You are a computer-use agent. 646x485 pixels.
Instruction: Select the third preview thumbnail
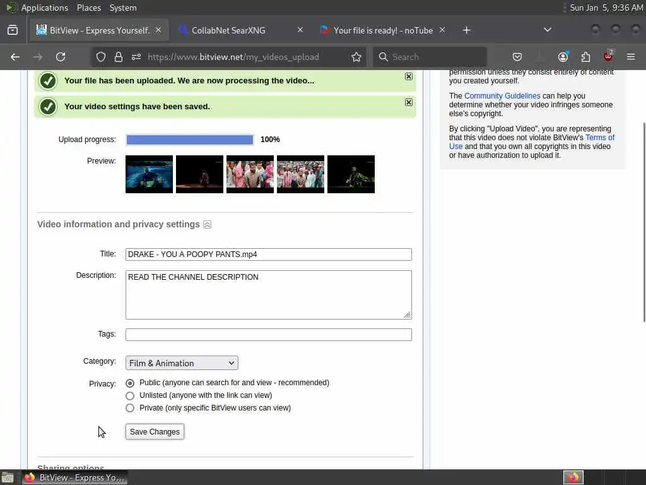click(250, 174)
